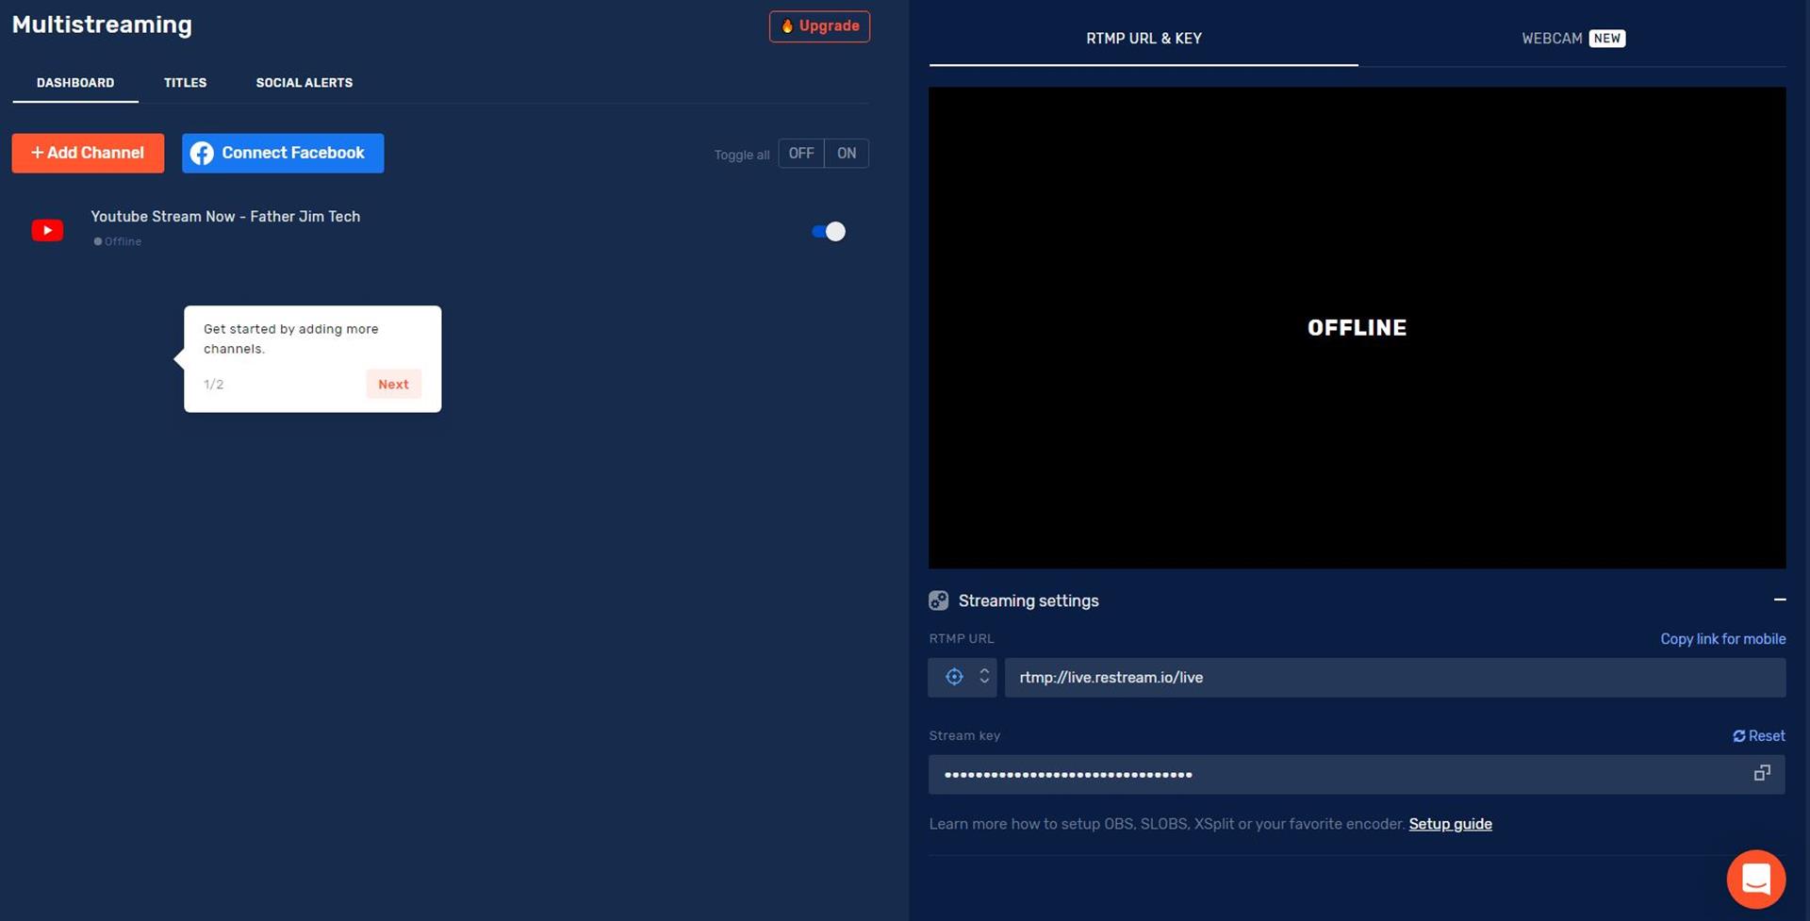
Task: Click the Offline status under the YouTube channel
Action: click(117, 241)
